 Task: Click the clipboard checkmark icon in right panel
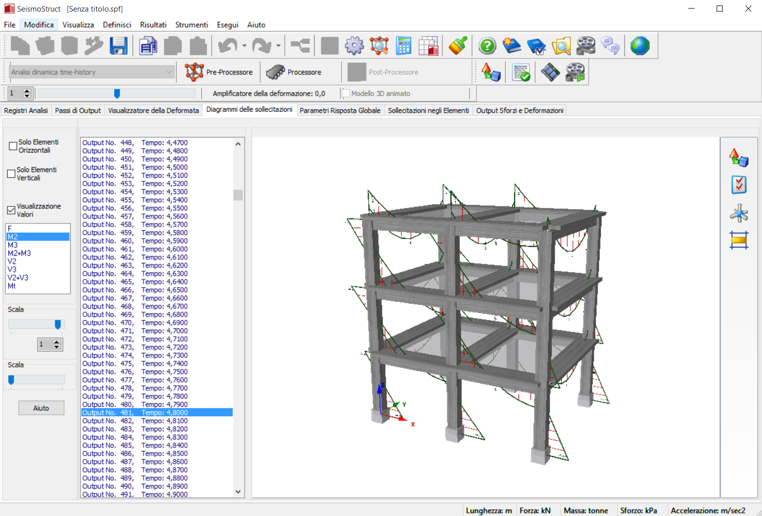click(739, 185)
